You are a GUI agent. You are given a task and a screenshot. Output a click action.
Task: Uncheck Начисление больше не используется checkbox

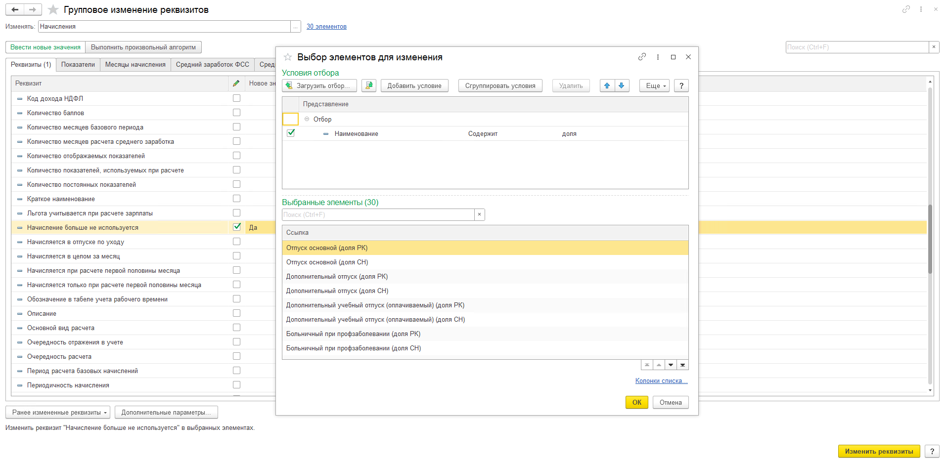(x=237, y=227)
